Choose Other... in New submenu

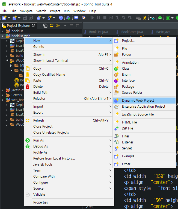[144, 164]
